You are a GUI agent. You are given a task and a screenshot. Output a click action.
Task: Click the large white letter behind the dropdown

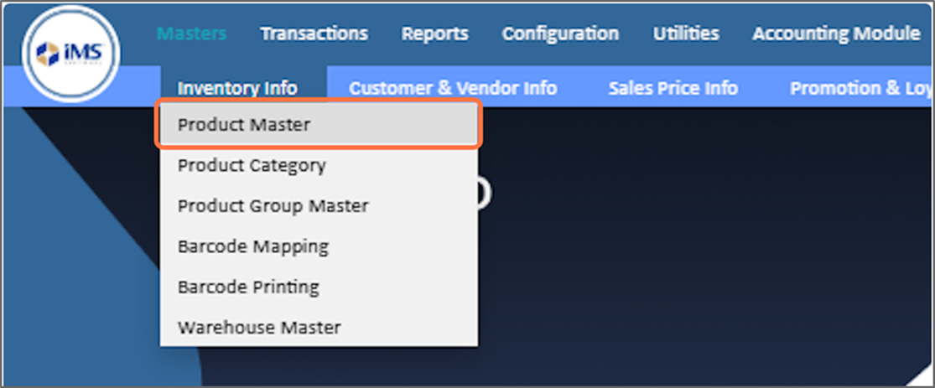[485, 194]
